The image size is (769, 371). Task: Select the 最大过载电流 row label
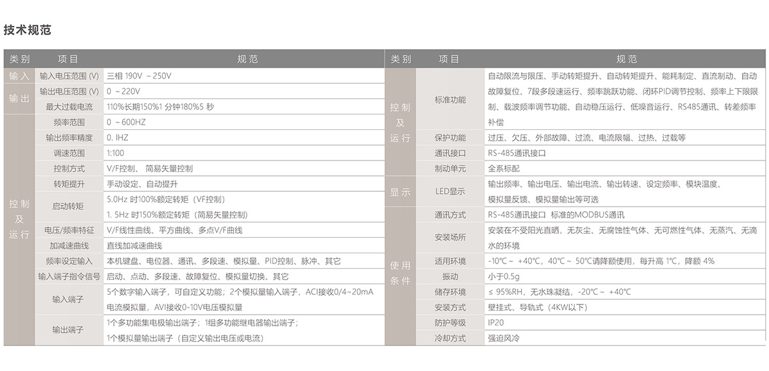click(x=69, y=106)
